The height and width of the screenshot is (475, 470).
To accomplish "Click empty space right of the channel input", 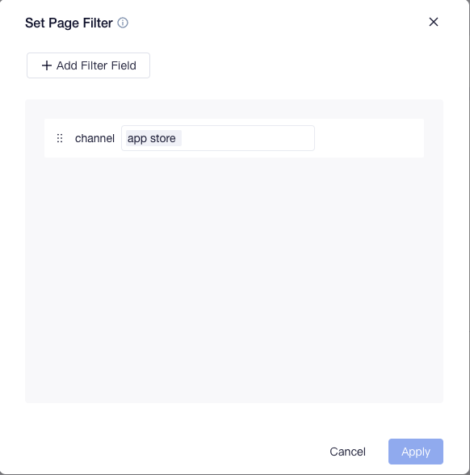I will [369, 138].
